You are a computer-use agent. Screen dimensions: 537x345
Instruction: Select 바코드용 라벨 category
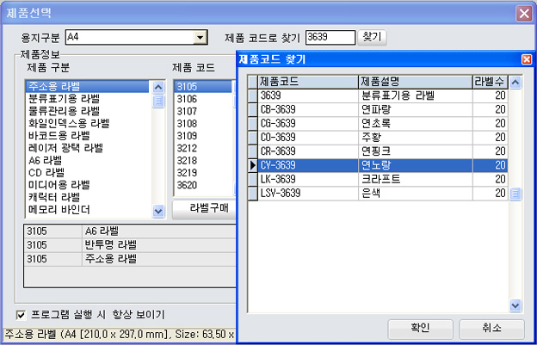point(88,136)
